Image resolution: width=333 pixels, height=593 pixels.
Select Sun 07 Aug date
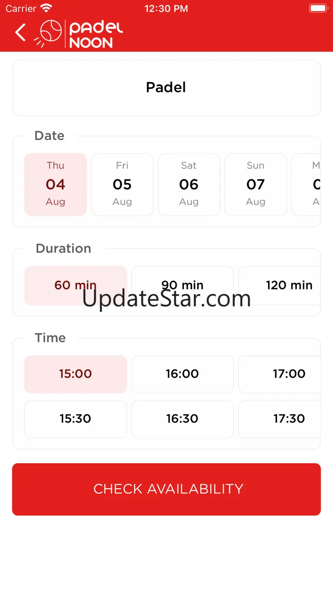pos(255,184)
